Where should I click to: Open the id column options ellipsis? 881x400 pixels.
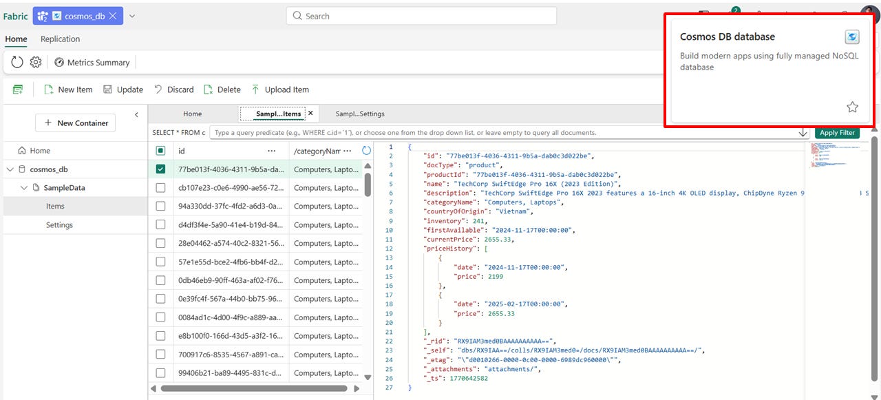[x=272, y=151]
